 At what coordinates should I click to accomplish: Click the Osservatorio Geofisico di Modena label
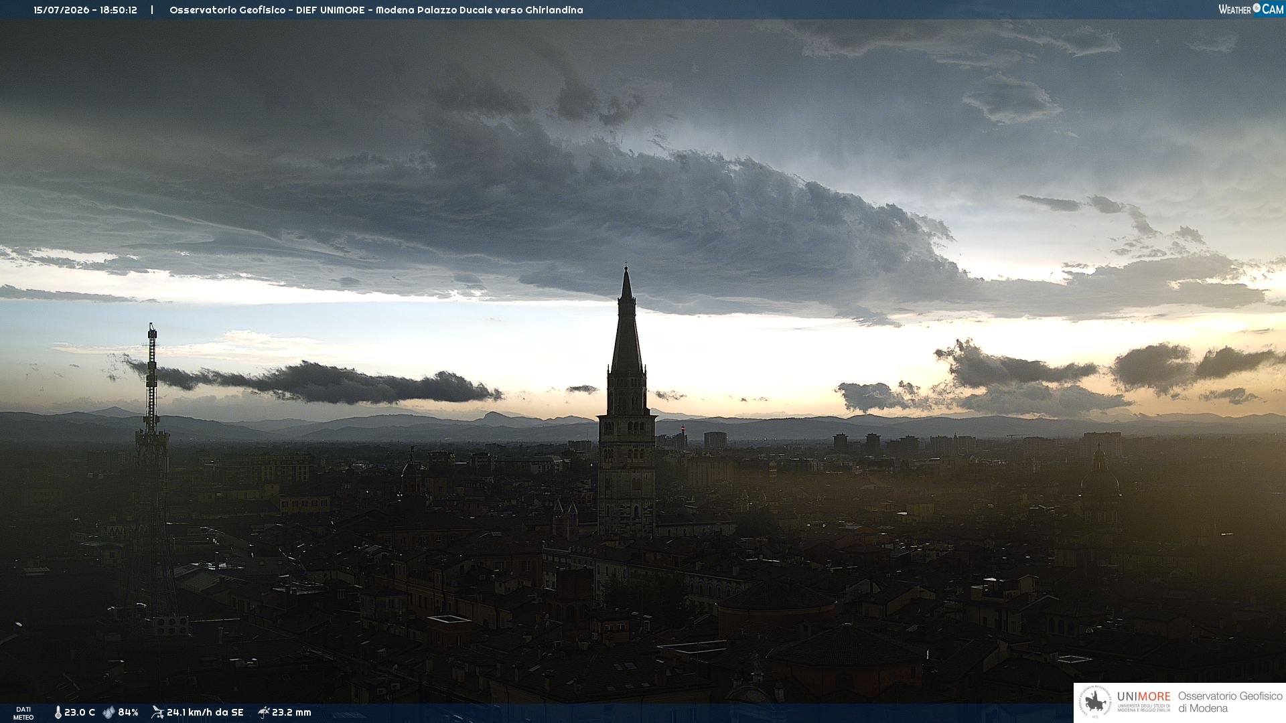point(1230,702)
